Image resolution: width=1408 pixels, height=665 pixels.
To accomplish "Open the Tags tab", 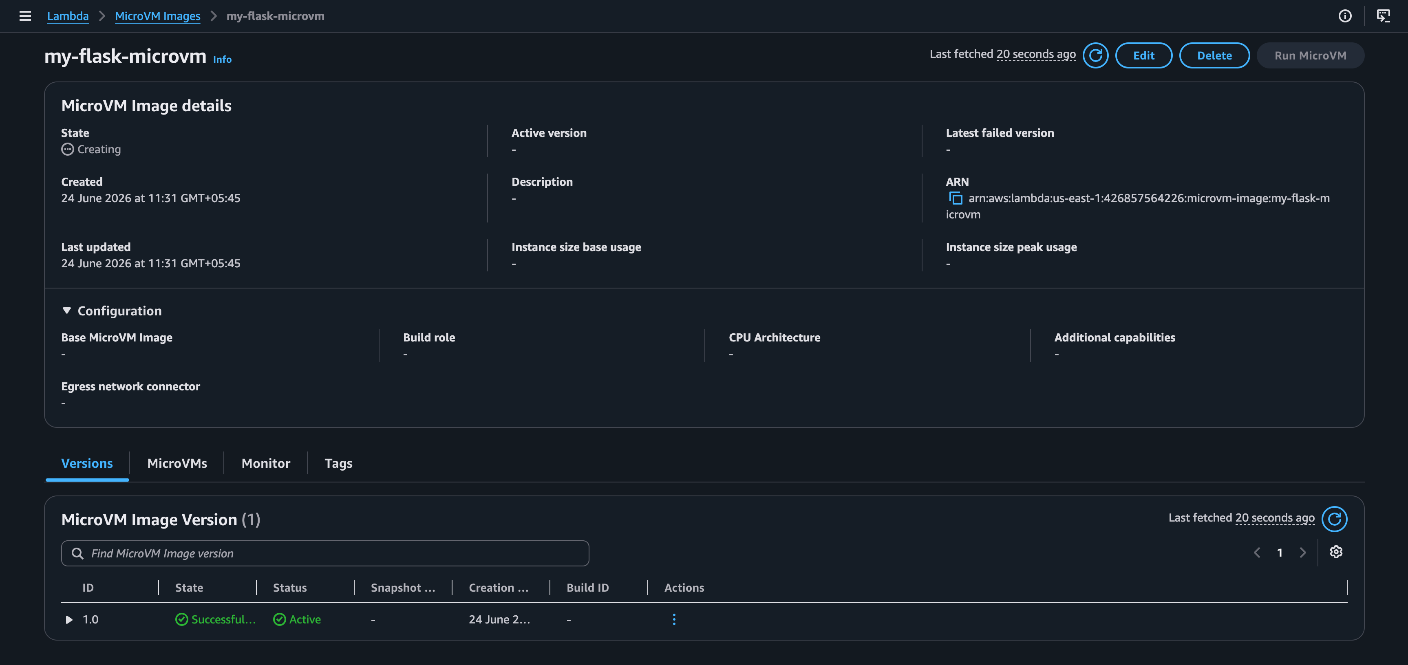I will coord(338,463).
